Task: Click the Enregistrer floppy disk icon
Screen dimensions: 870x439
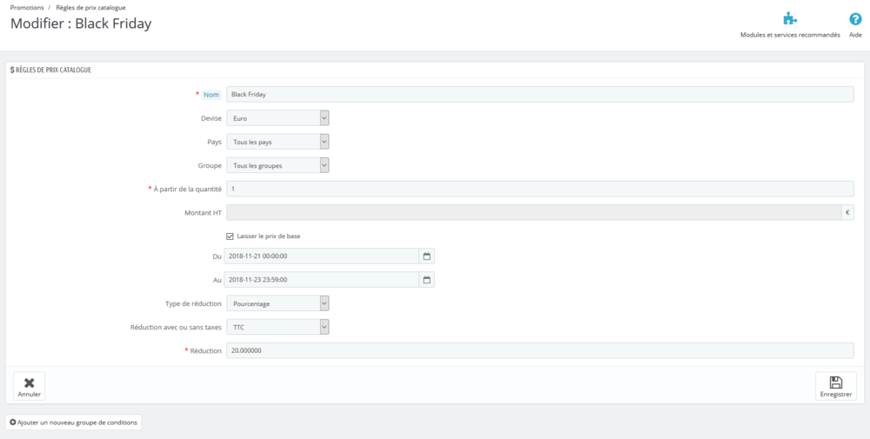Action: 835,382
